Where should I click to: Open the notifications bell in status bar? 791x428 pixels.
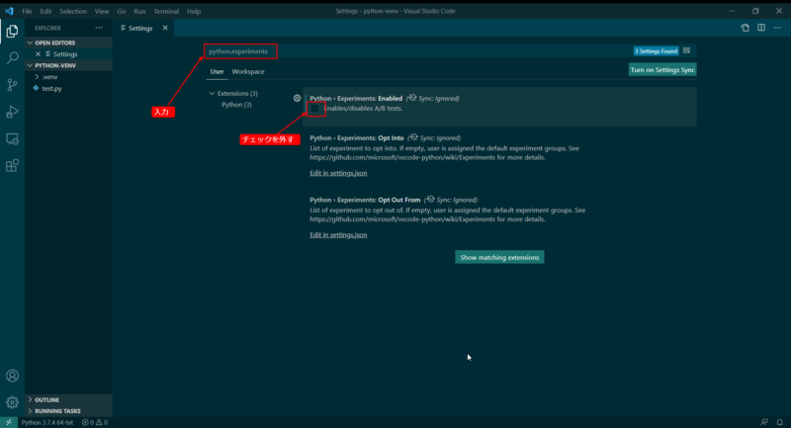(x=779, y=422)
